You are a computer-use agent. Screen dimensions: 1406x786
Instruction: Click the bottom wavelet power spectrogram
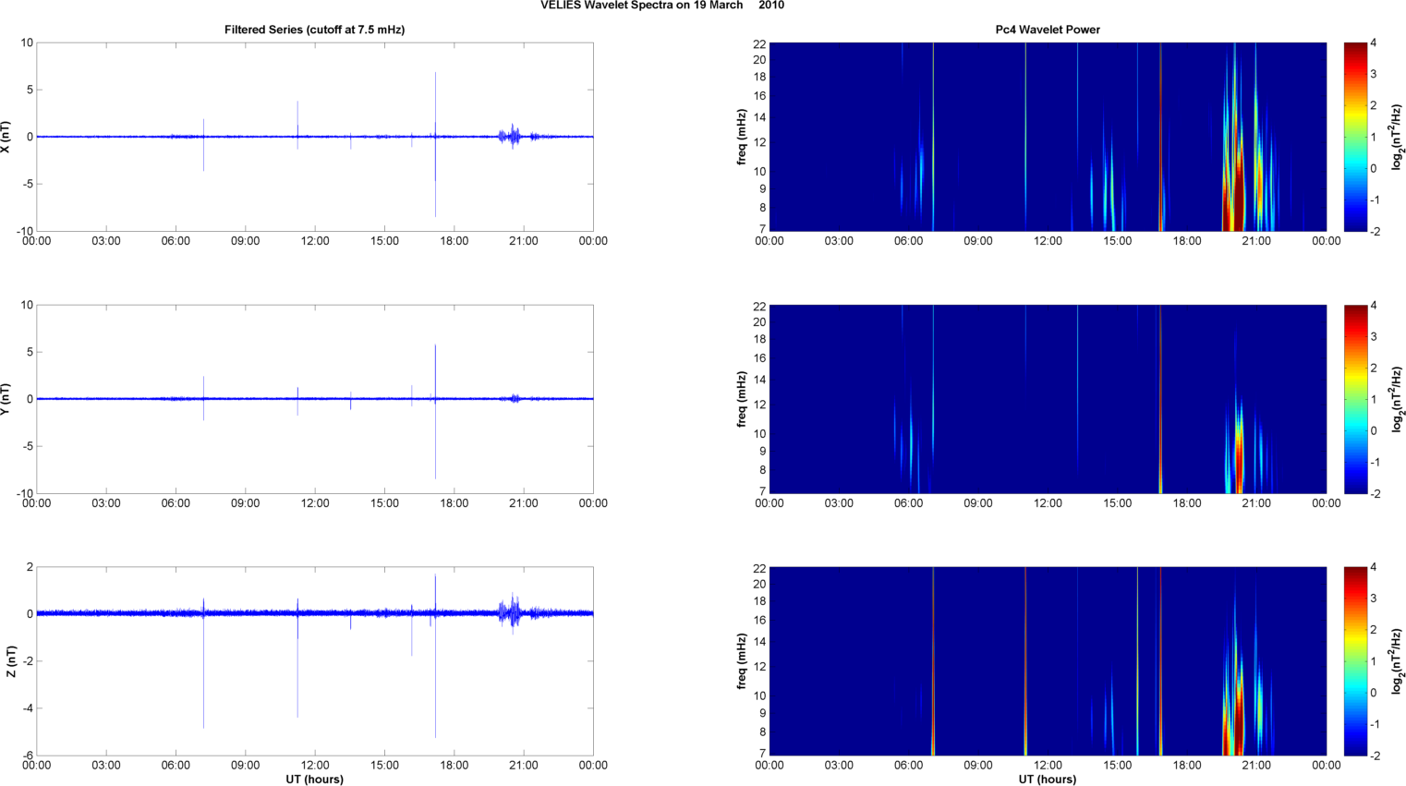(x=1047, y=661)
